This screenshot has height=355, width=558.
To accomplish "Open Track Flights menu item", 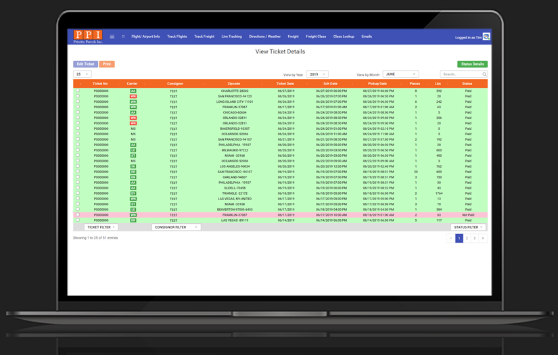I will (177, 37).
